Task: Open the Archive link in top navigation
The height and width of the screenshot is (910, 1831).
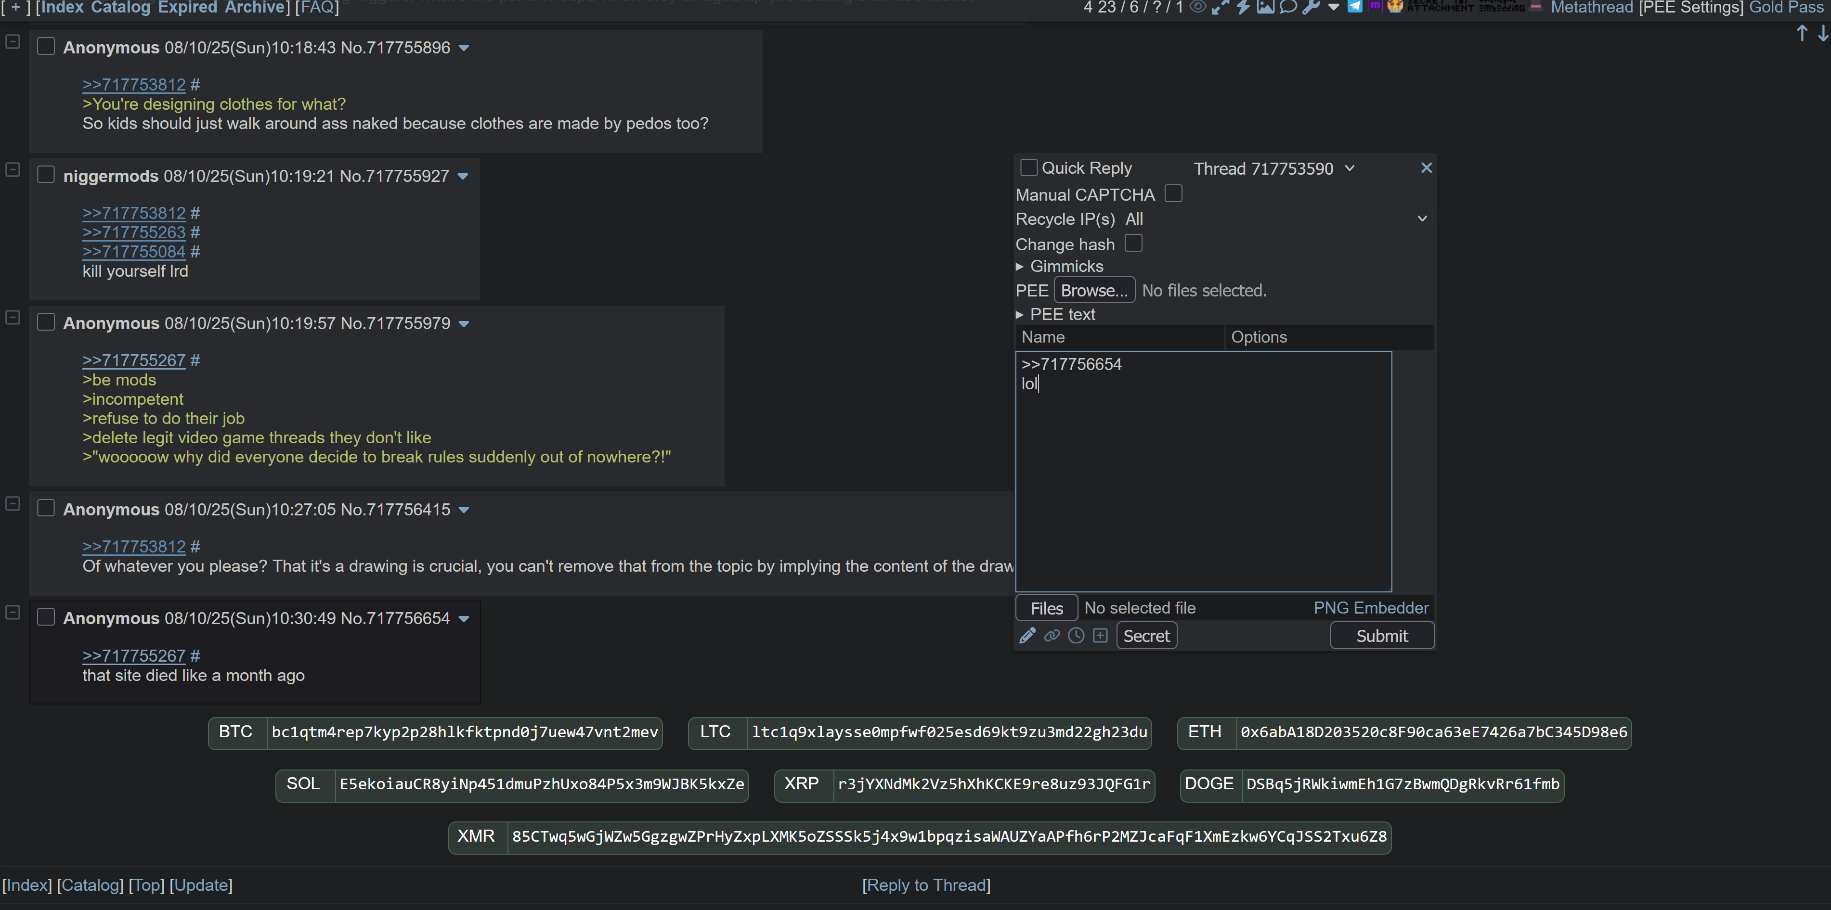Action: pos(255,8)
